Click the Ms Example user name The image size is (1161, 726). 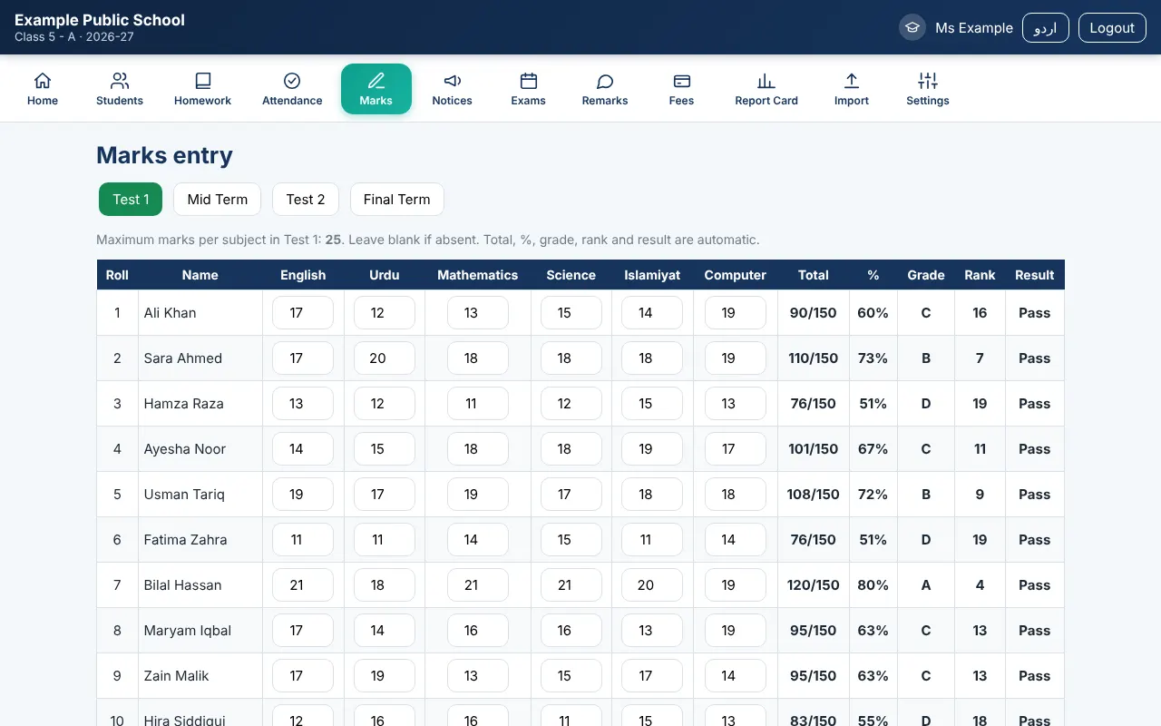(974, 27)
